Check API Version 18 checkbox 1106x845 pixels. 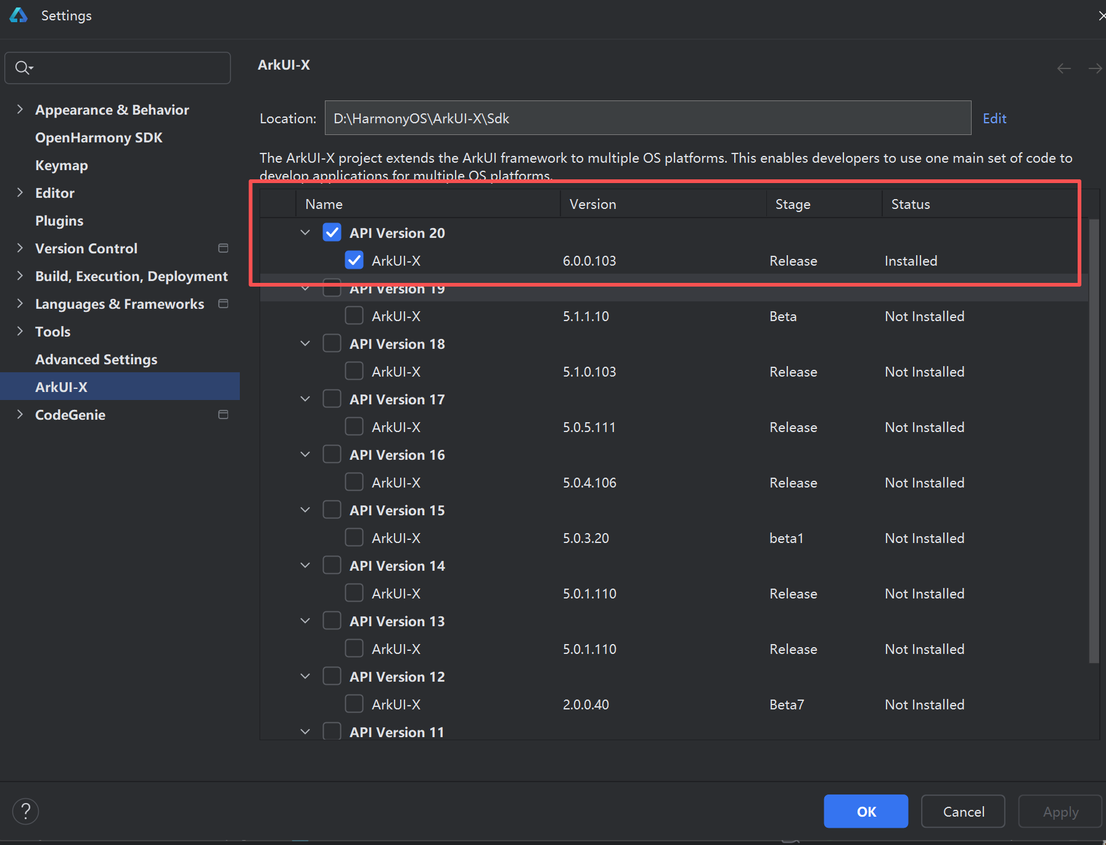(x=332, y=343)
